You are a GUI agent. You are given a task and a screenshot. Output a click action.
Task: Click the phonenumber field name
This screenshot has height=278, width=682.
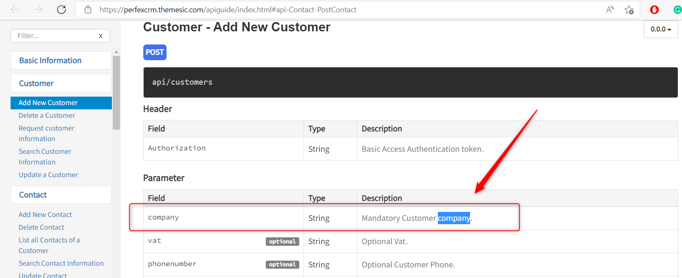[172, 264]
